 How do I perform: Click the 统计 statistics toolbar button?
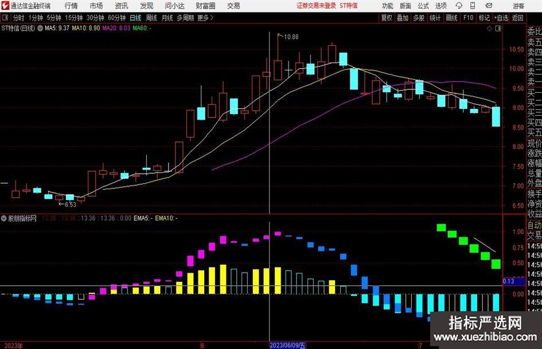click(435, 18)
